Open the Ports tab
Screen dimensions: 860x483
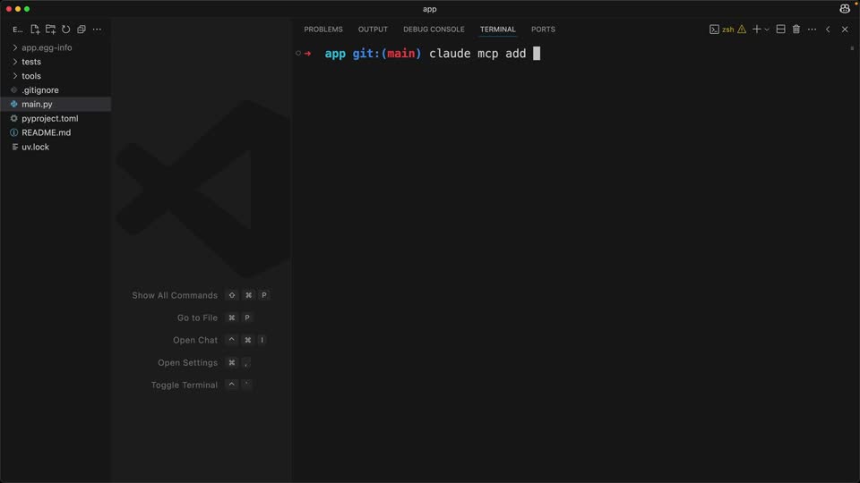tap(543, 30)
